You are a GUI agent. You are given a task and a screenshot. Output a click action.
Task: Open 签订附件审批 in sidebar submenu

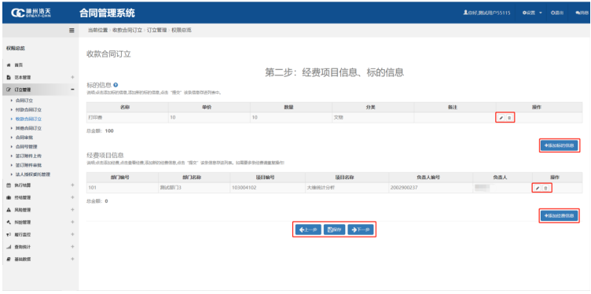(28, 165)
